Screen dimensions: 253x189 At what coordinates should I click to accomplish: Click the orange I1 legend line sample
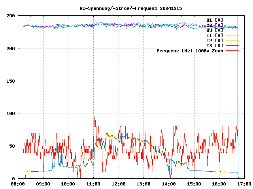click(232, 35)
